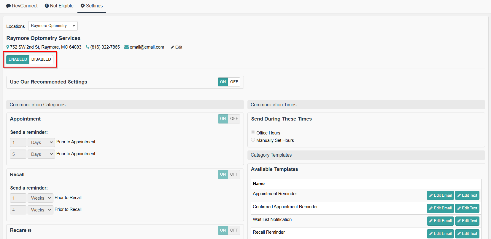Viewport: 491px width, 239px height.
Task: Click the Recare help question mark icon
Action: [x=29, y=231]
